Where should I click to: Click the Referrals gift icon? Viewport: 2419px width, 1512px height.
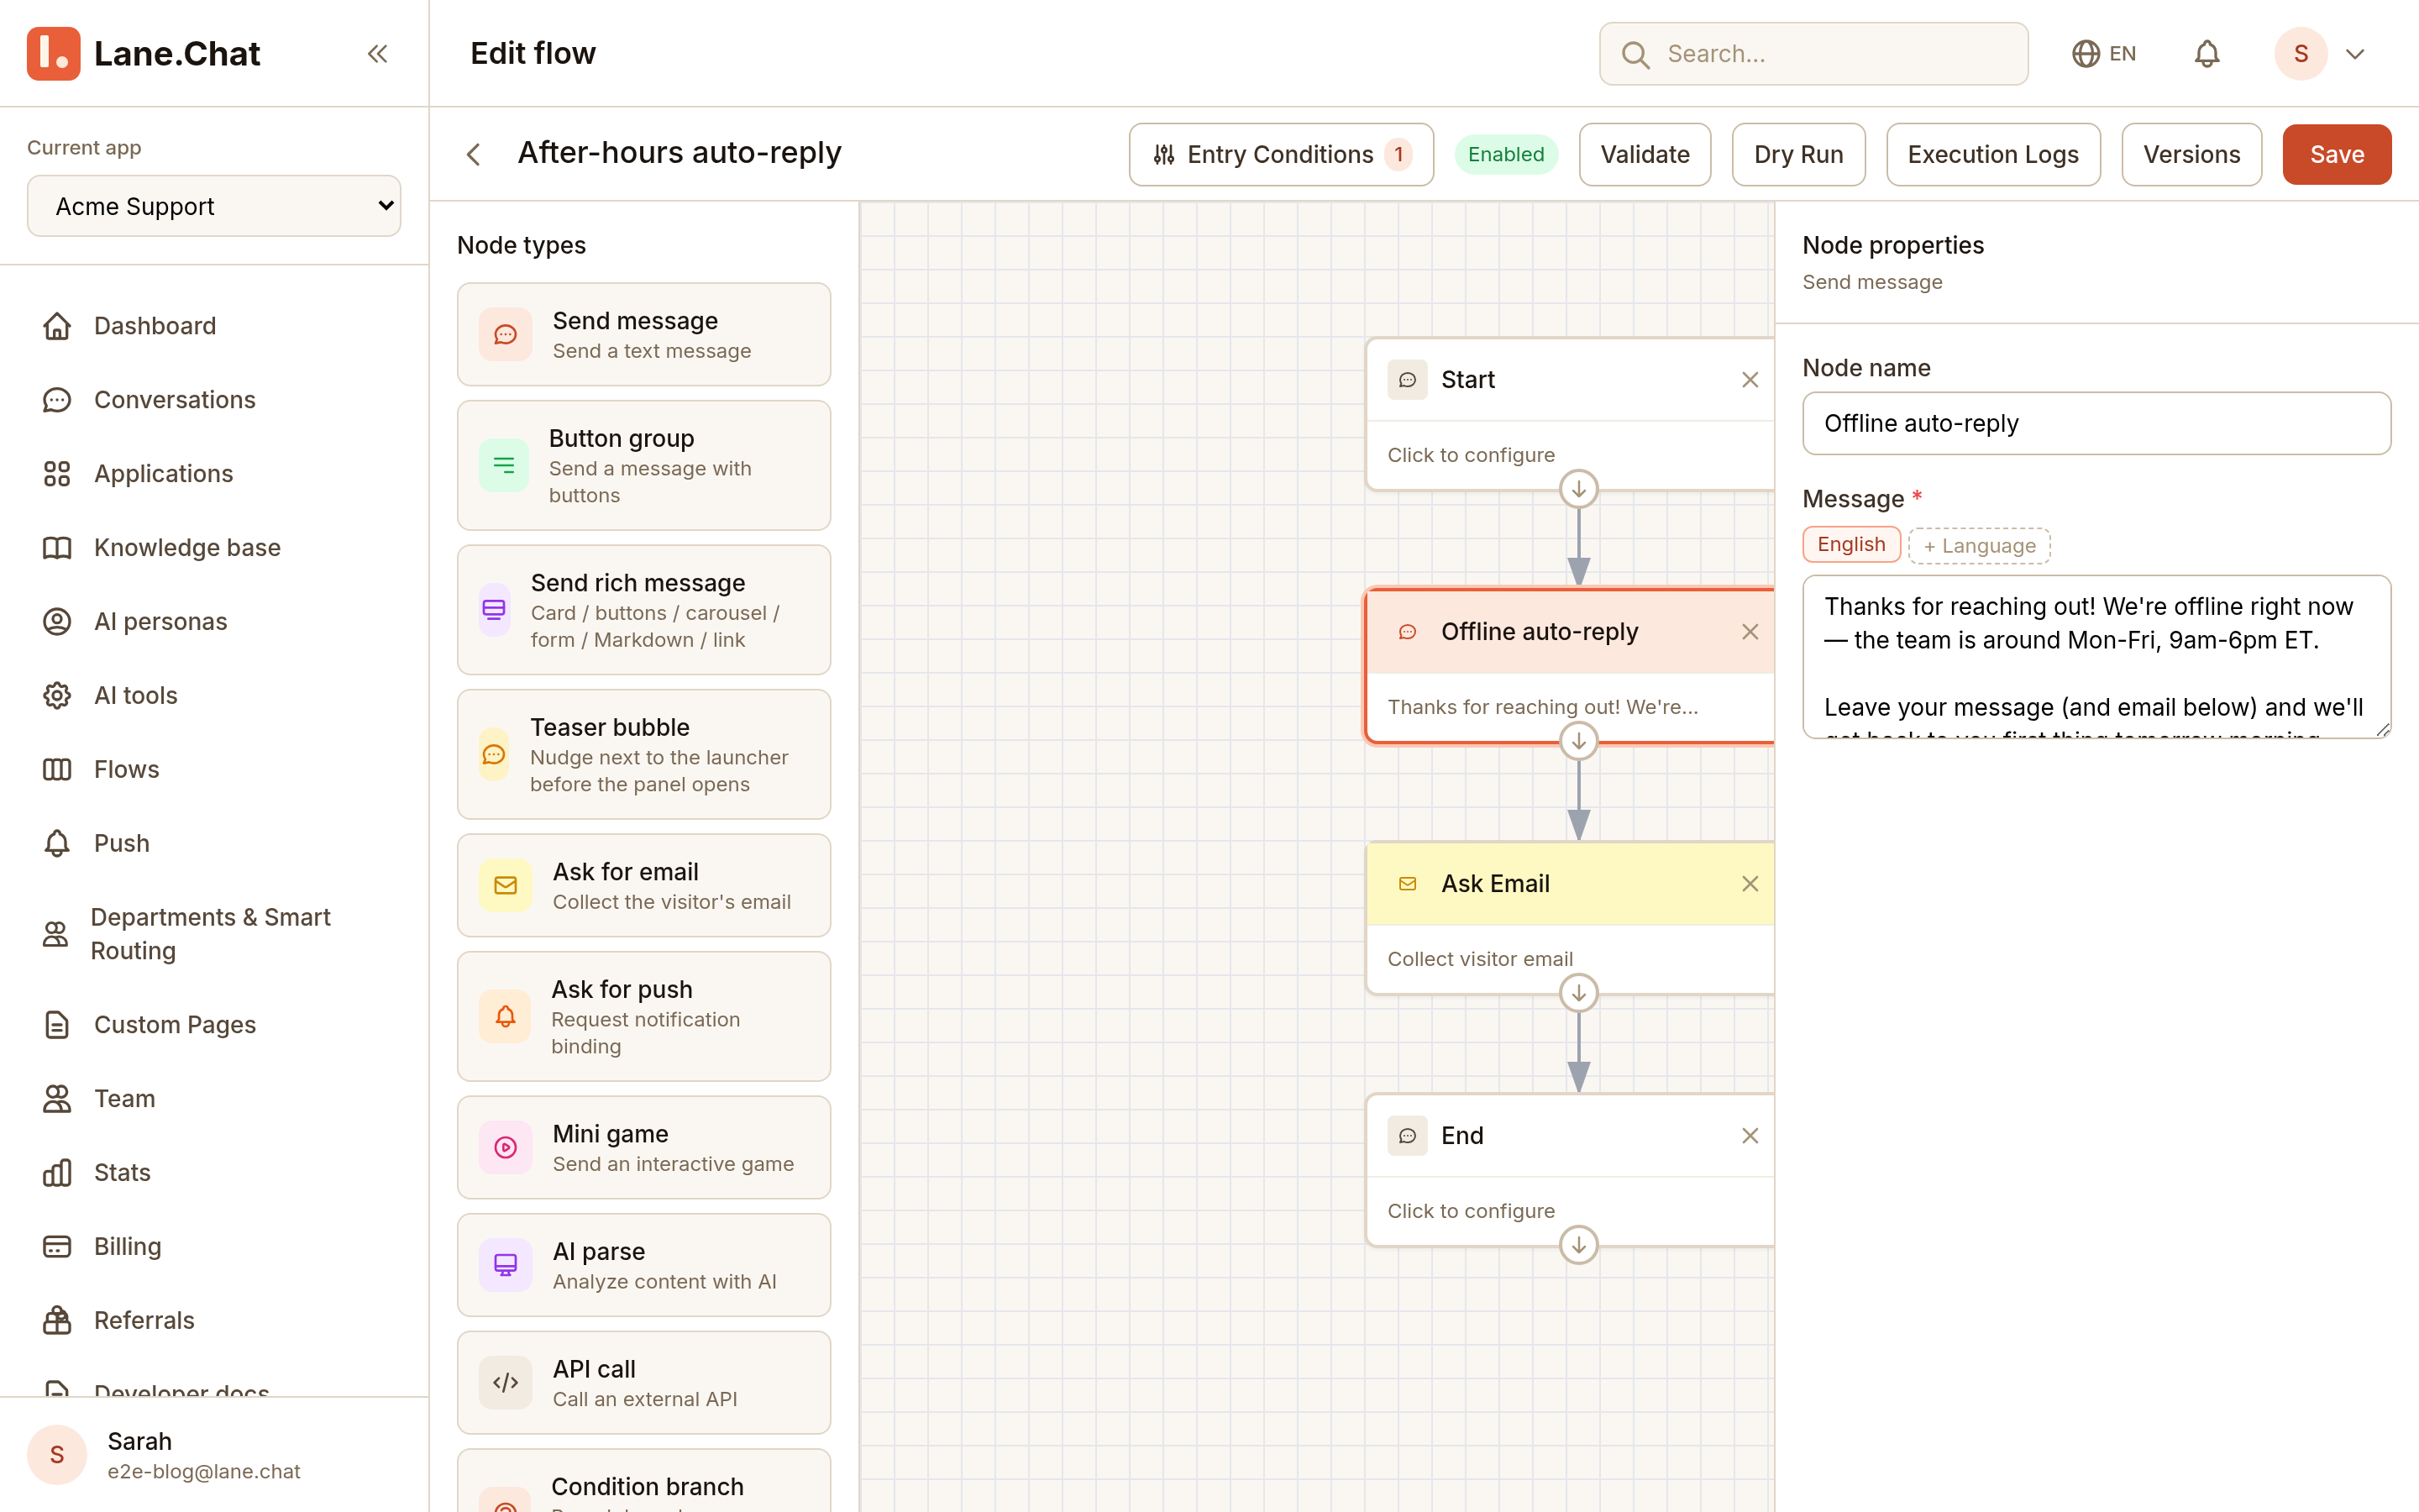[57, 1320]
